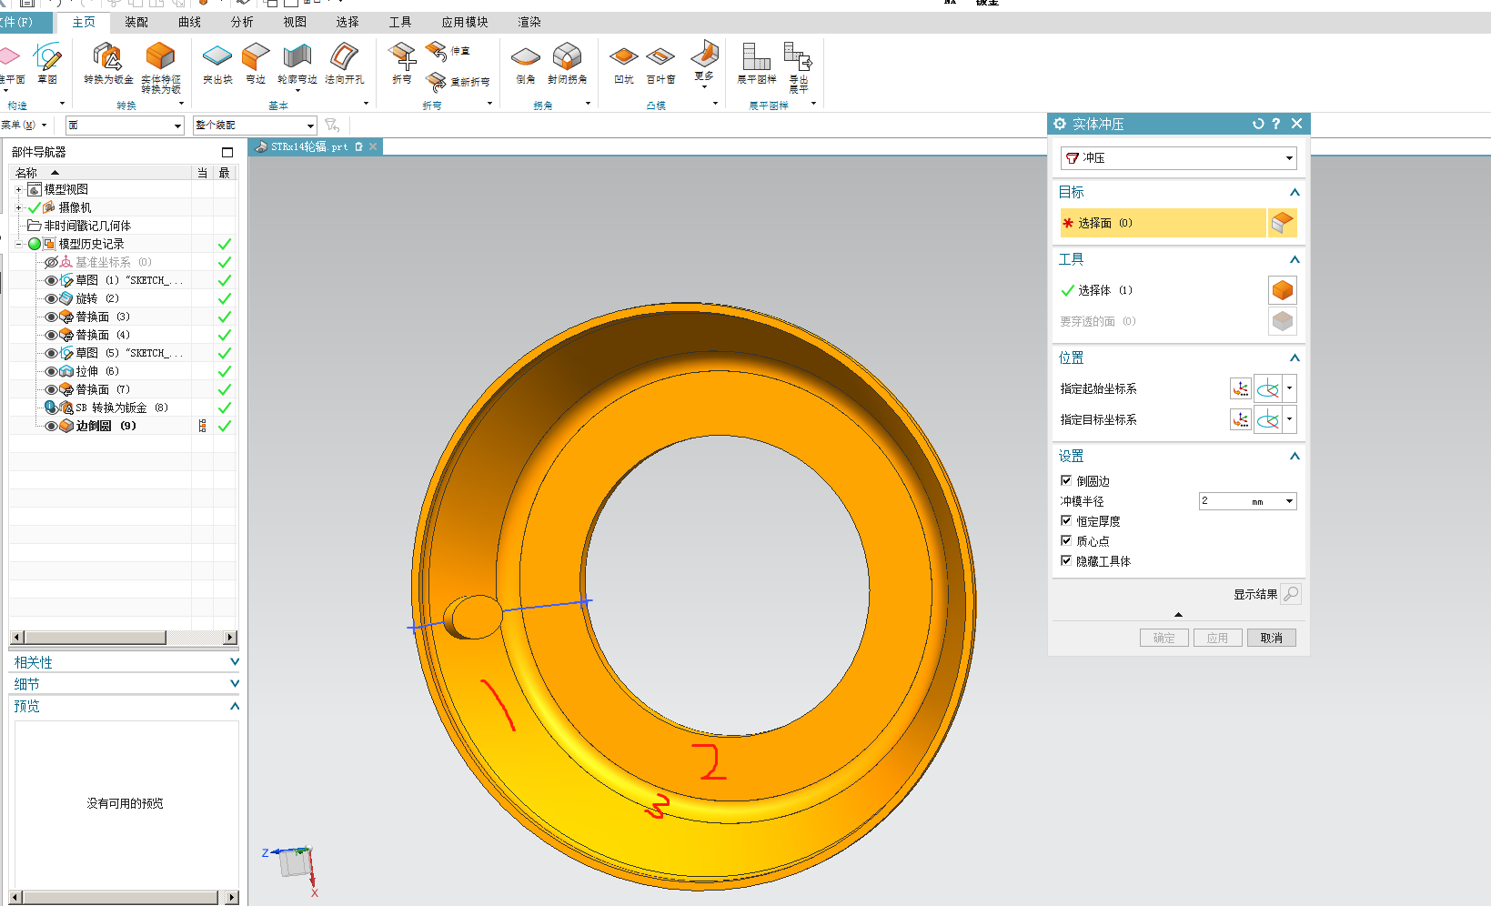The height and width of the screenshot is (906, 1491).
Task: Collapse the 目标 section
Action: (1295, 192)
